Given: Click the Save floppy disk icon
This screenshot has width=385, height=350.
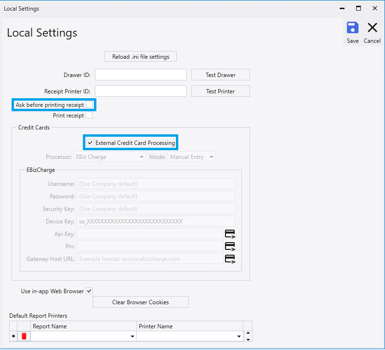Looking at the screenshot, I should pyautogui.click(x=352, y=28).
